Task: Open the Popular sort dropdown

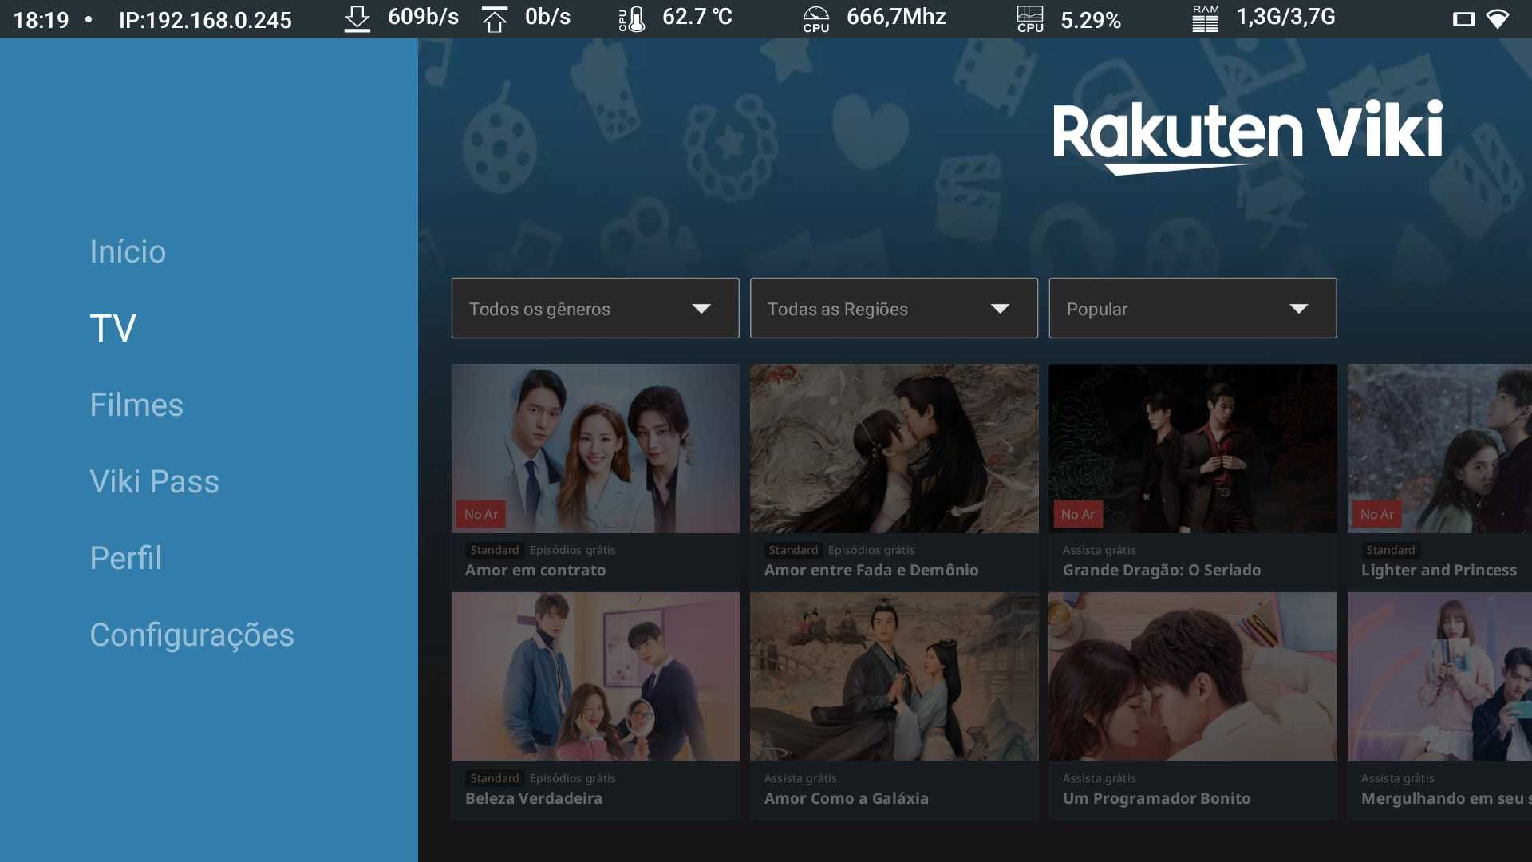Action: click(1192, 308)
